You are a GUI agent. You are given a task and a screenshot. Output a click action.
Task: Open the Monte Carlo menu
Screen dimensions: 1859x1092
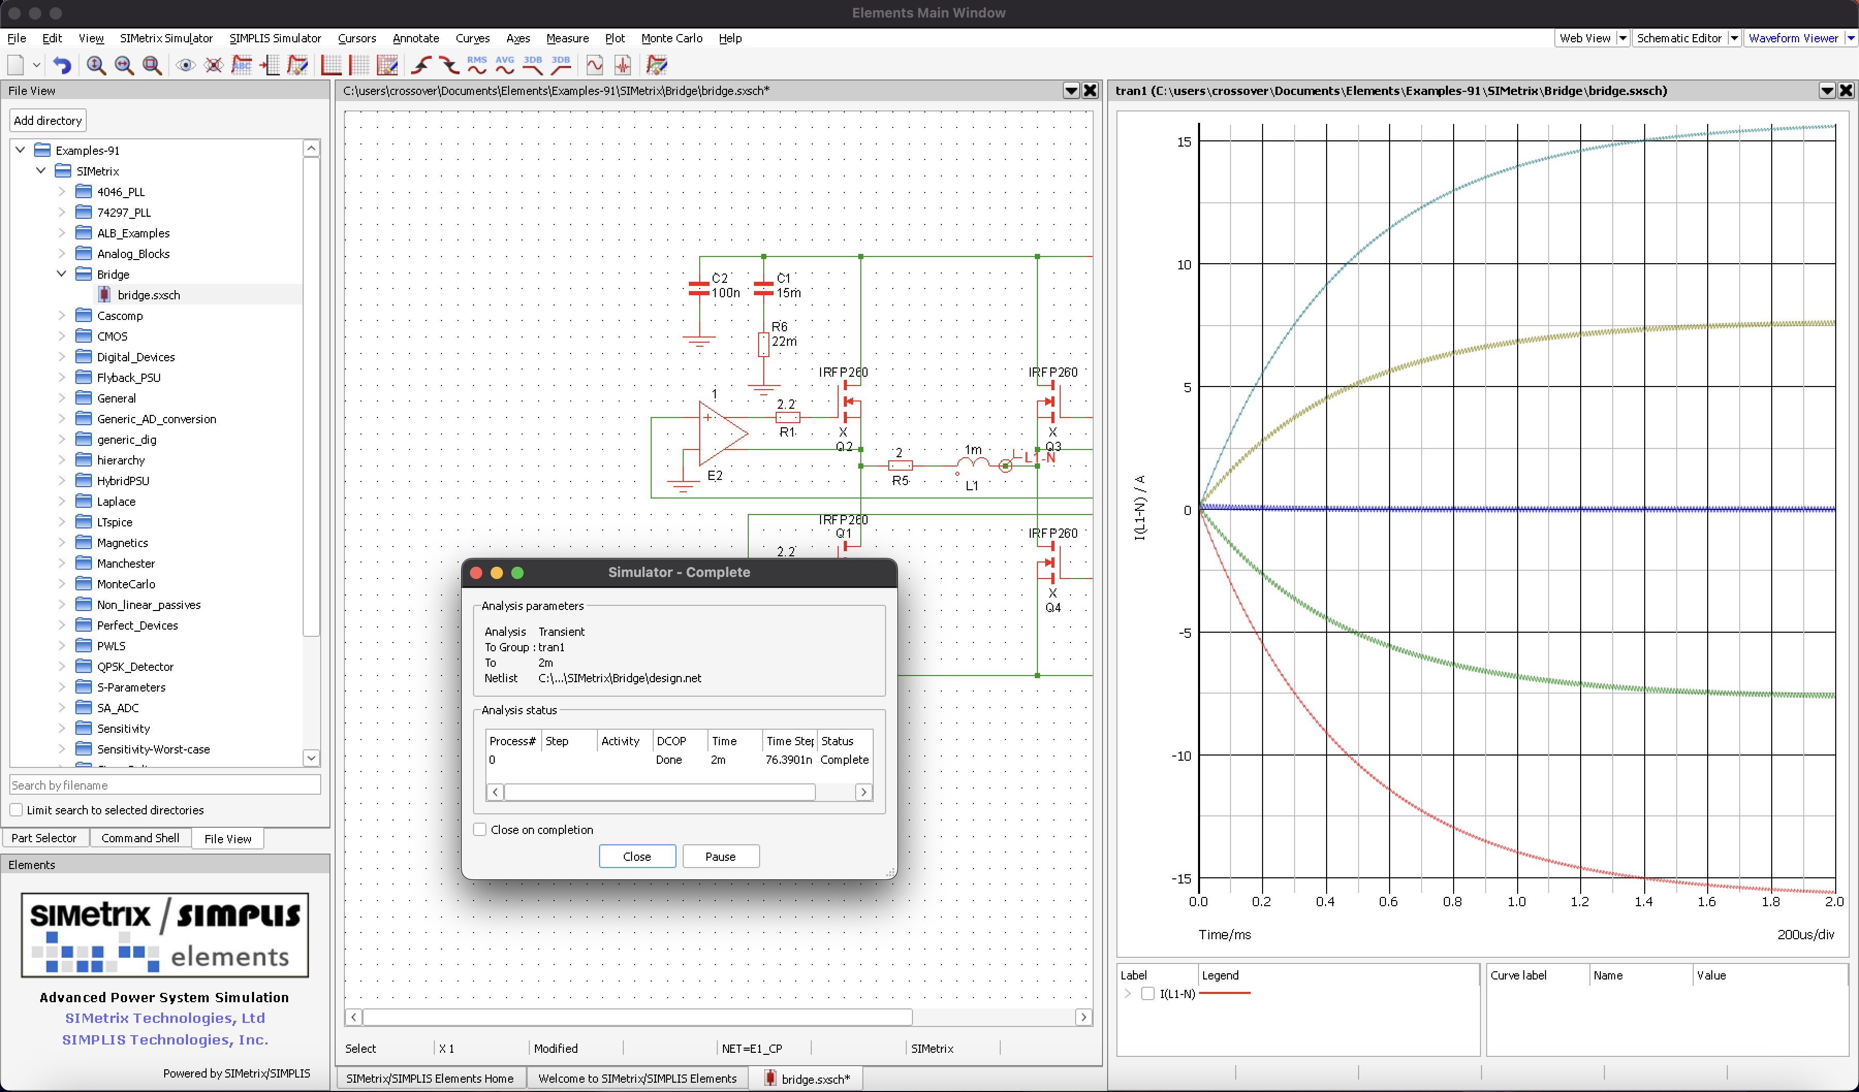coord(671,38)
